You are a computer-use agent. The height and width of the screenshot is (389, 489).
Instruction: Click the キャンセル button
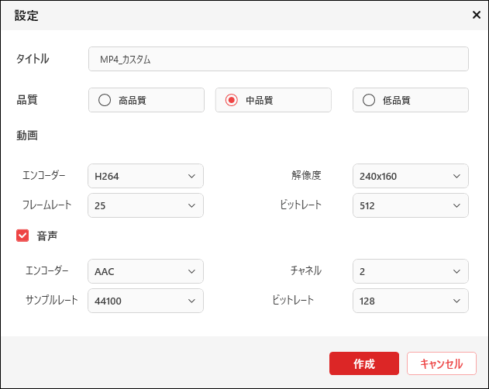point(442,363)
